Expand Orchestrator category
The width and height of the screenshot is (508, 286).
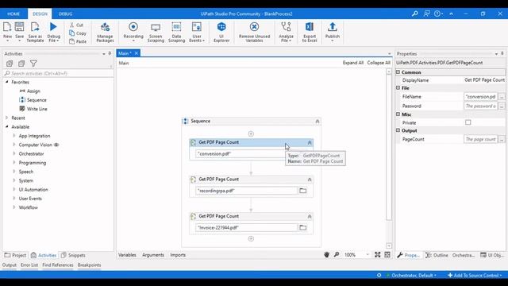pyautogui.click(x=14, y=153)
